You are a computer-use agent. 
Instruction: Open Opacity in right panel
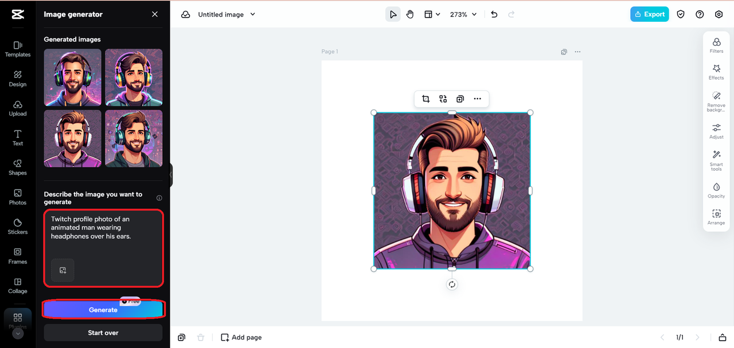pos(716,191)
